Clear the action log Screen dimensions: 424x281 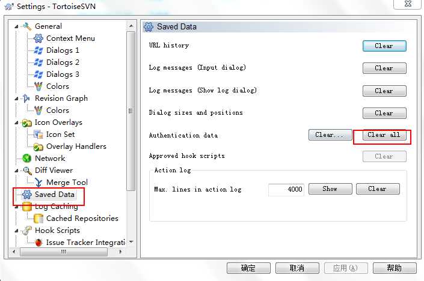(378, 189)
